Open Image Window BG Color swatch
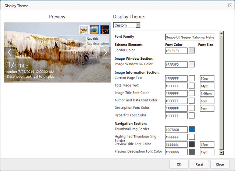Image resolution: width=235 pixels, height=171 pixels. (192, 64)
